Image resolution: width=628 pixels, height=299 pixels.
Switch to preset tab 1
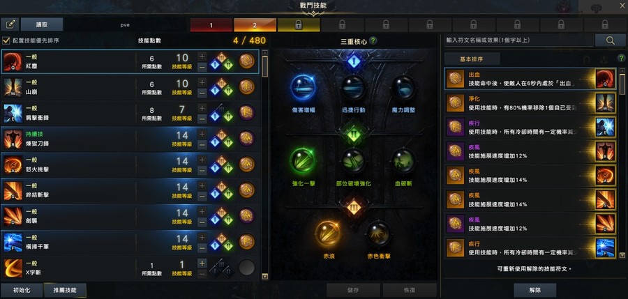pyautogui.click(x=211, y=25)
